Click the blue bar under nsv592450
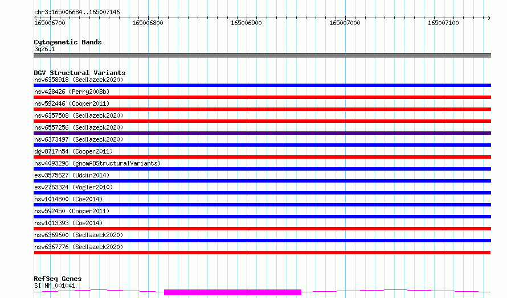 click(262, 217)
